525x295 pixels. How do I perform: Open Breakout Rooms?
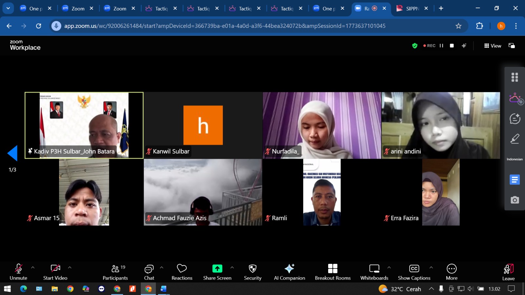332,269
